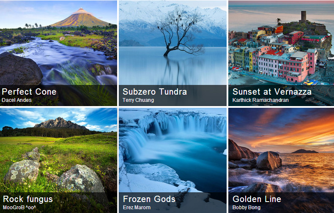Viewport: 334px width, 213px height.
Task: Visit author Bobby Bong's profile
Action: click(x=246, y=208)
